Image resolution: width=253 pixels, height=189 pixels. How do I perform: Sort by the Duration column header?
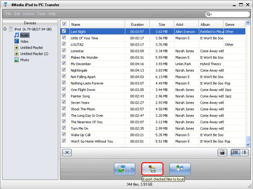pos(137,24)
